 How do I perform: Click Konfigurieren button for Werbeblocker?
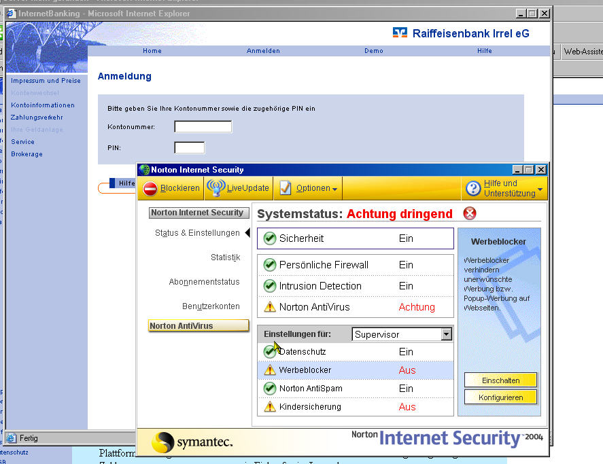pyautogui.click(x=500, y=397)
